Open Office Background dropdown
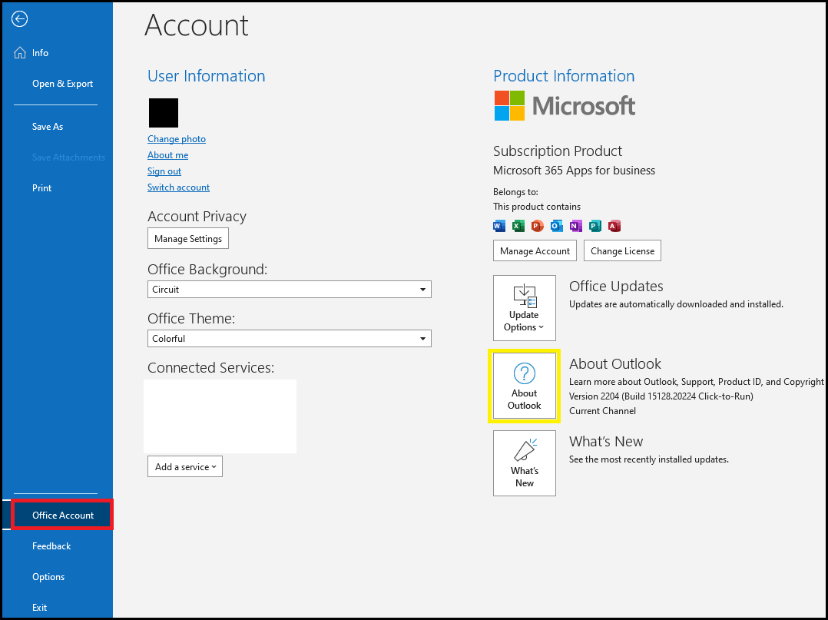The width and height of the screenshot is (828, 620). coord(290,290)
